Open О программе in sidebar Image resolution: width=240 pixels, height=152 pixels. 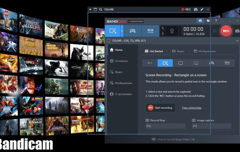[x=121, y=94]
